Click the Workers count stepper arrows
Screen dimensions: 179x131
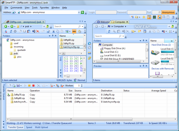82,86
